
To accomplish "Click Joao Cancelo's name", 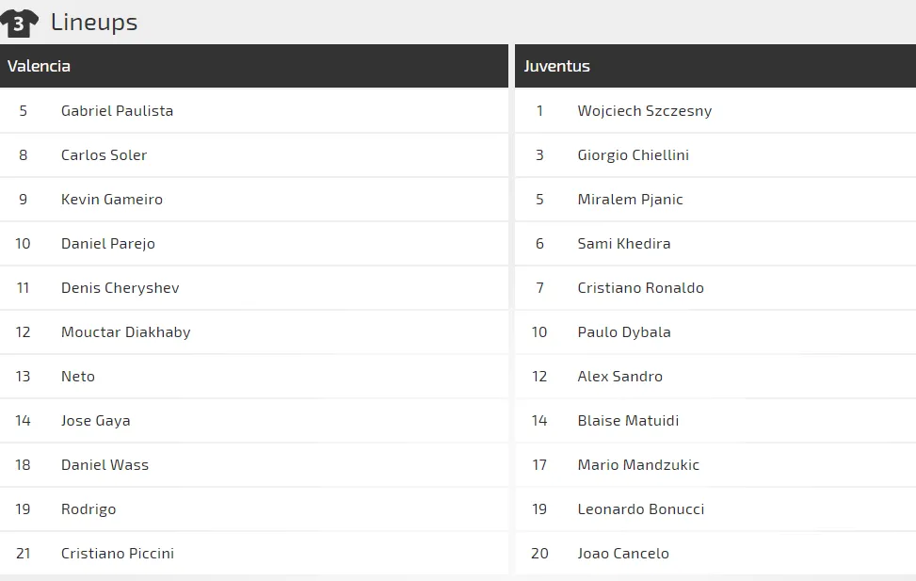I will (623, 553).
